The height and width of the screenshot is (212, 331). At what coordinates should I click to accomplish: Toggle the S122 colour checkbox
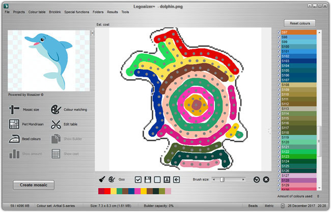pyautogui.click(x=279, y=152)
